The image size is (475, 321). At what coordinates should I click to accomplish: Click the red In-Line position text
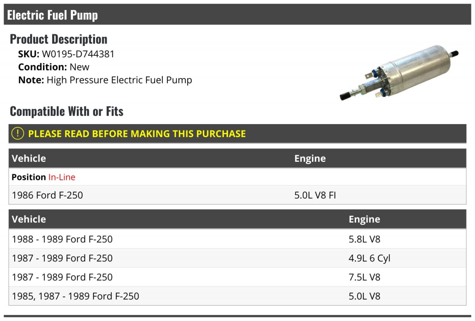[x=62, y=177]
